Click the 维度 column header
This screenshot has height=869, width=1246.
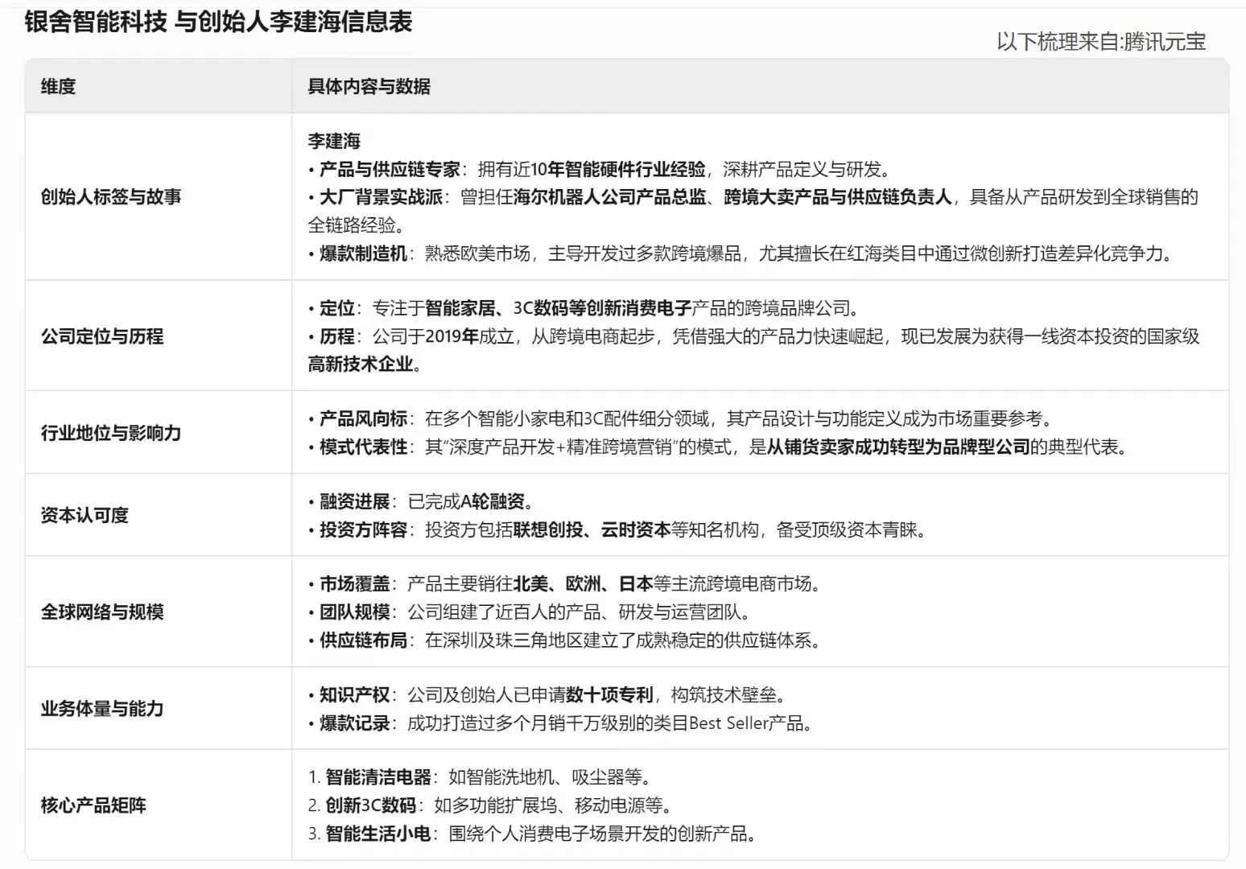(x=59, y=86)
